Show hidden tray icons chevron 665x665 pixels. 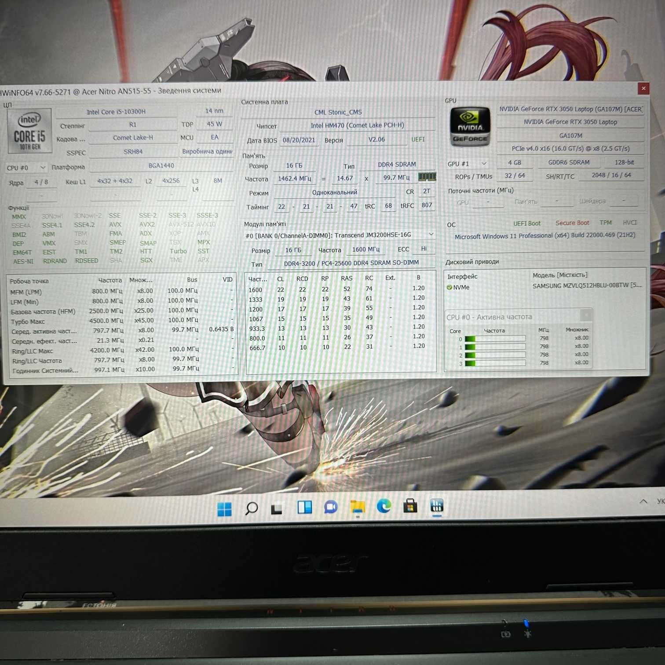coord(643,501)
